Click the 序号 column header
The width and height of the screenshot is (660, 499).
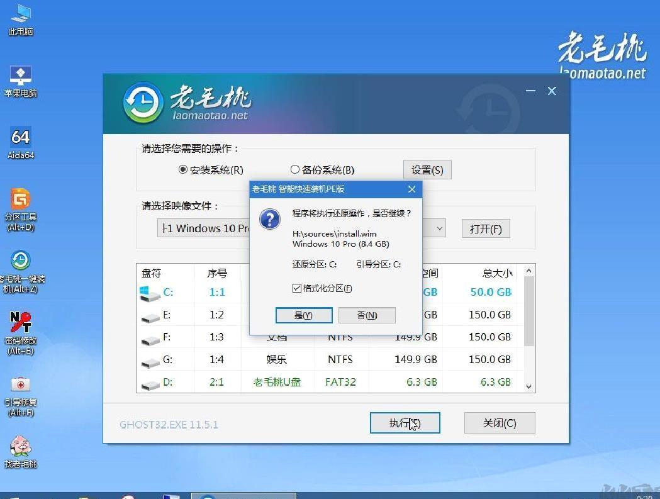pyautogui.click(x=217, y=273)
